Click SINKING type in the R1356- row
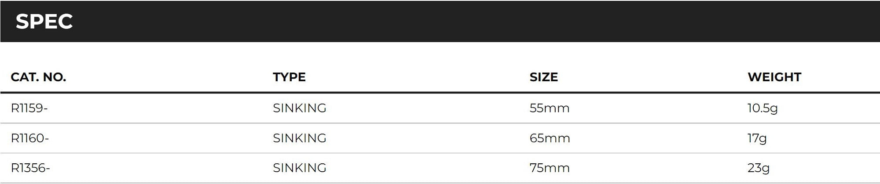This screenshot has height=184, width=880. point(299,168)
